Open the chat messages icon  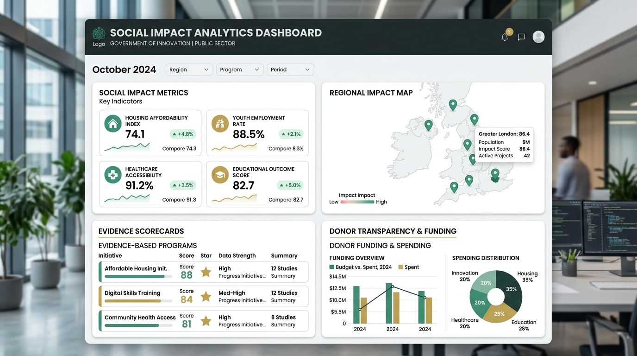point(521,37)
